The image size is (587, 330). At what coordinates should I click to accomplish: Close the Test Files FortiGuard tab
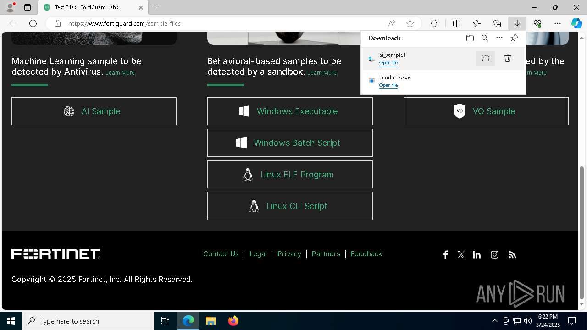(141, 7)
